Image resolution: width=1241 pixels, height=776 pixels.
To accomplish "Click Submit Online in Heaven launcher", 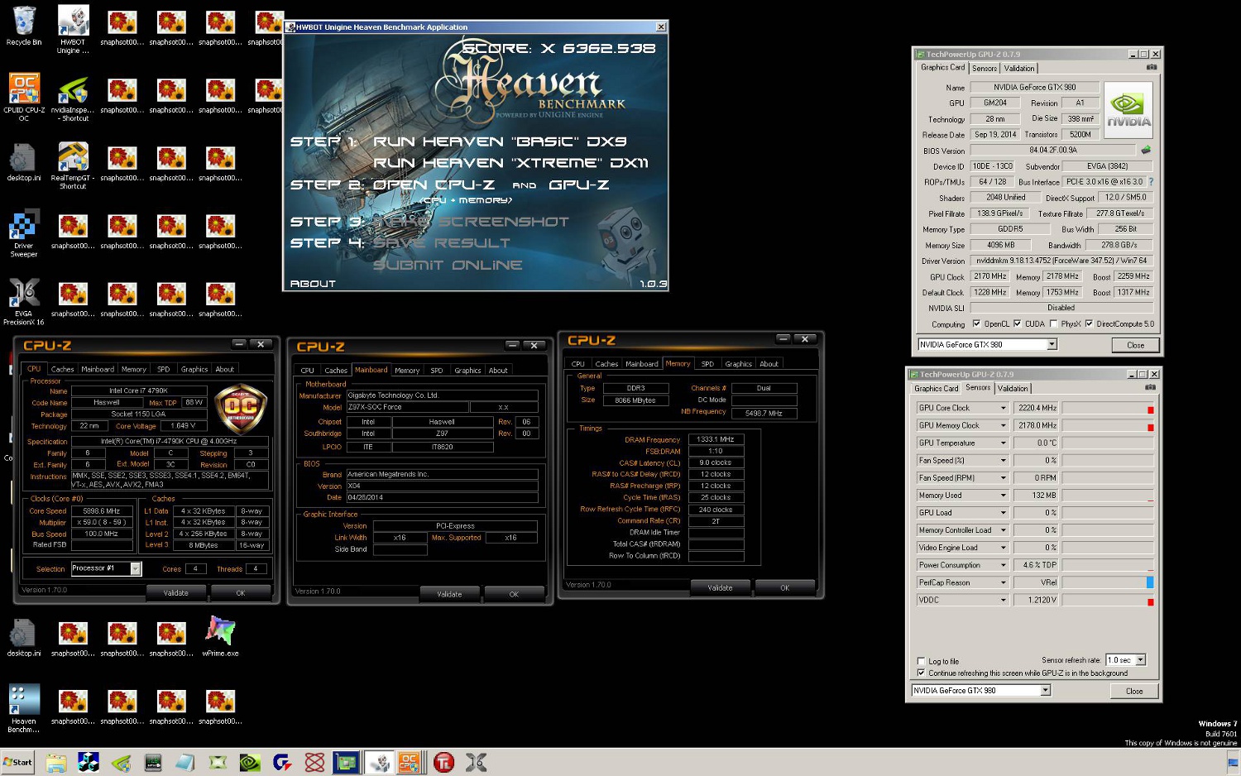I will (448, 265).
